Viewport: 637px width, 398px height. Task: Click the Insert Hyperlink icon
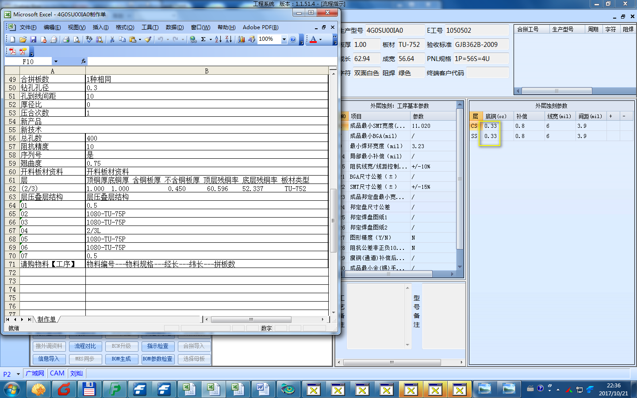193,39
